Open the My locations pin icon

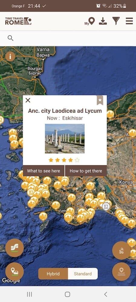[x=90, y=21]
